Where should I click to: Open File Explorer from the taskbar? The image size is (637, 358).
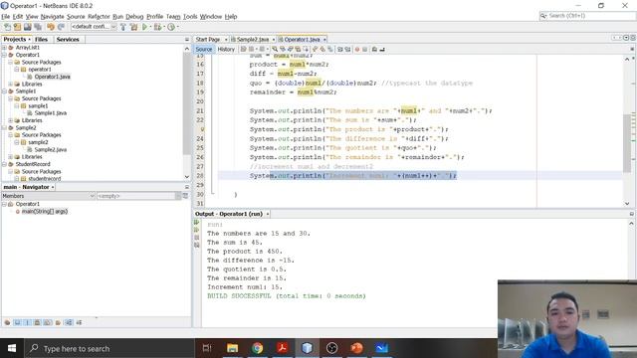232,348
